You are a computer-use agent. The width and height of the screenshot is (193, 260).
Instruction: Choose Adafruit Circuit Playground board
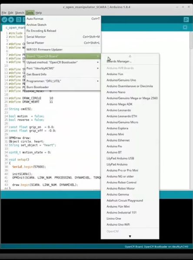pyautogui.click(x=130, y=201)
